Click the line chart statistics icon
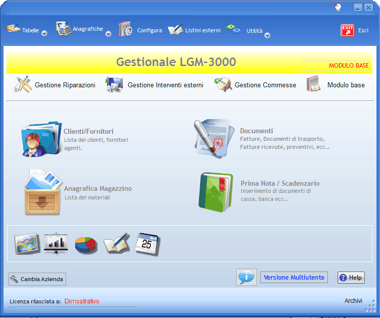This screenshot has height=318, width=380. [x=27, y=244]
